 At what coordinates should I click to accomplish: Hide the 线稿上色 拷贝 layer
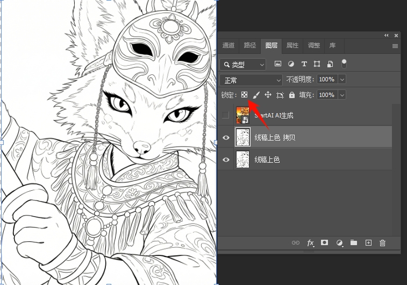pyautogui.click(x=226, y=138)
